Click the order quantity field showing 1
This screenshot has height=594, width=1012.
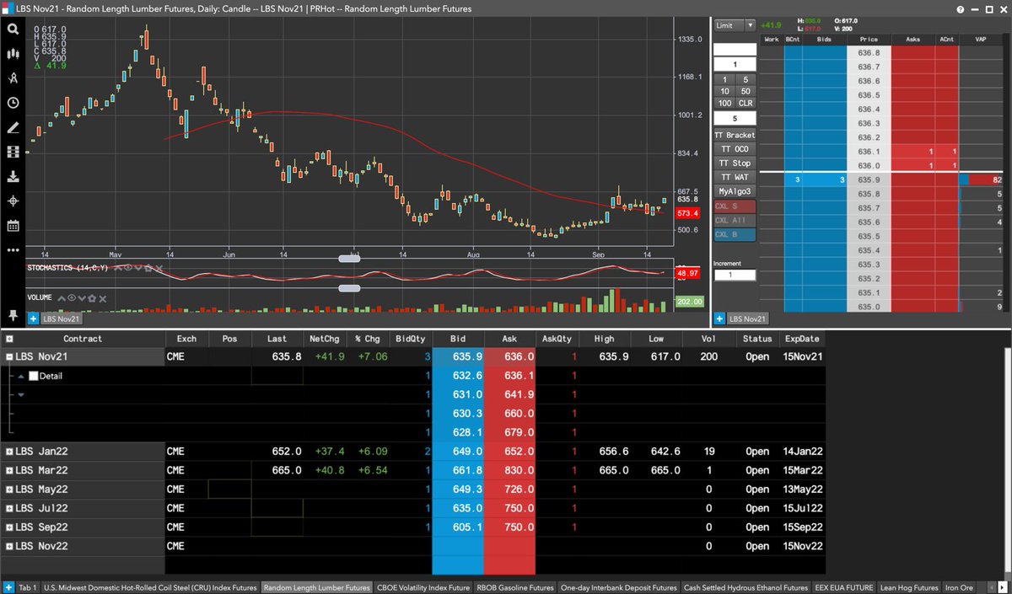[x=735, y=64]
